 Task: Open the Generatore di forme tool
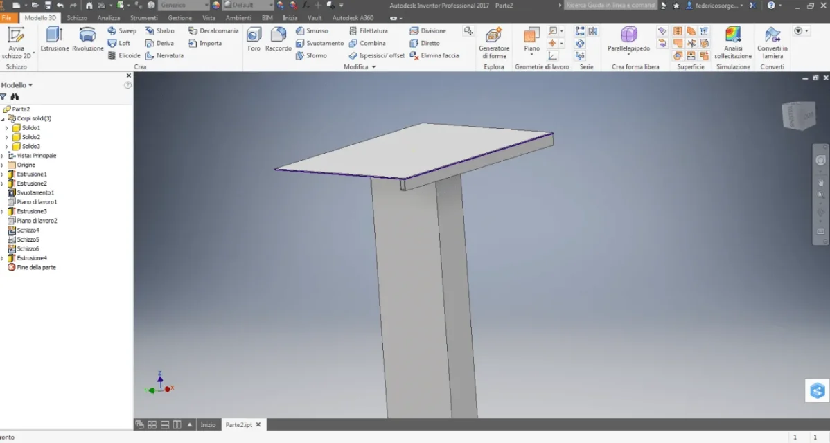click(494, 43)
